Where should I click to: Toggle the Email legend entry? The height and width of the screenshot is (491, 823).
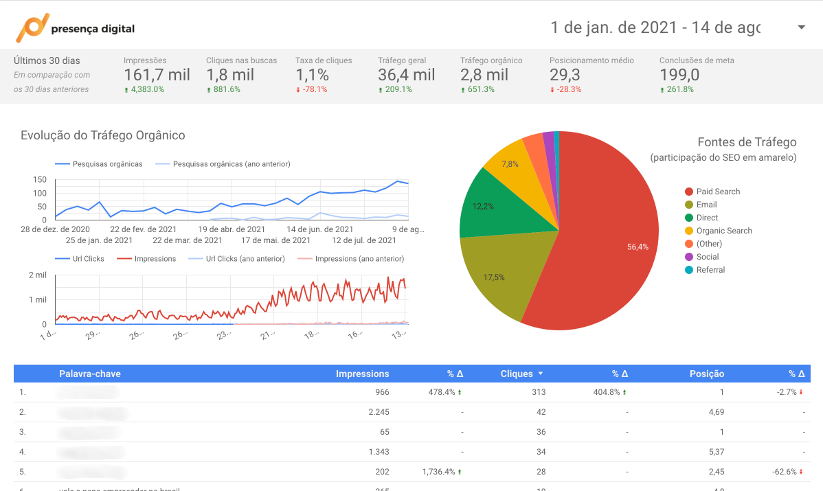pos(706,205)
